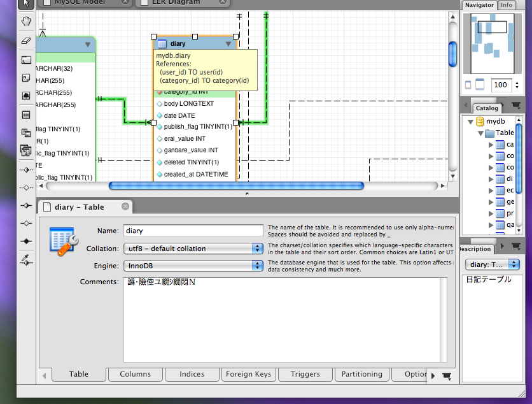Viewport: 532px width, 404px height.
Task: Switch to the Columns tab
Action: click(135, 374)
